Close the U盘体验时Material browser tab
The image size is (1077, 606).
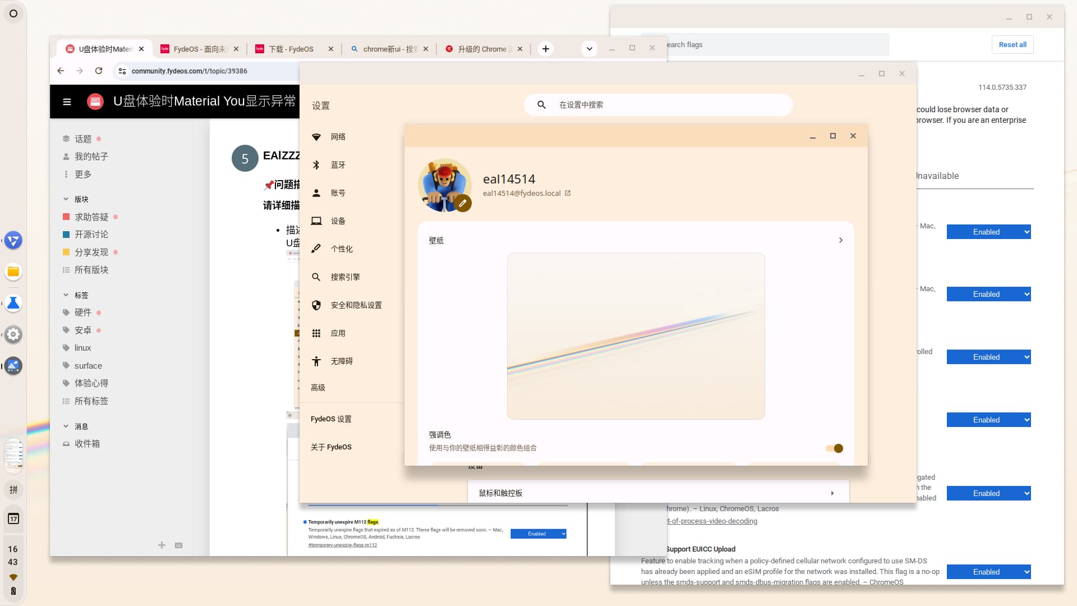(x=141, y=49)
